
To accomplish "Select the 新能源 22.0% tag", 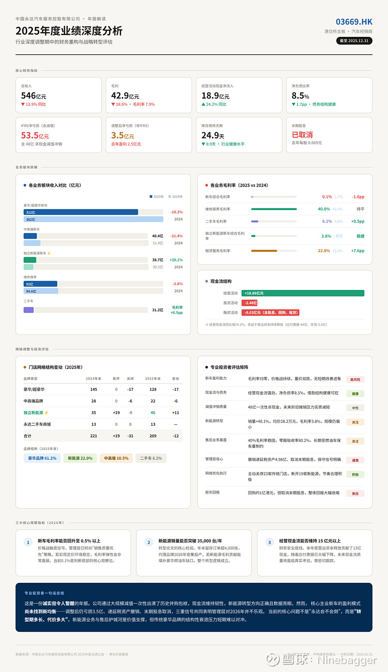I will tap(80, 458).
